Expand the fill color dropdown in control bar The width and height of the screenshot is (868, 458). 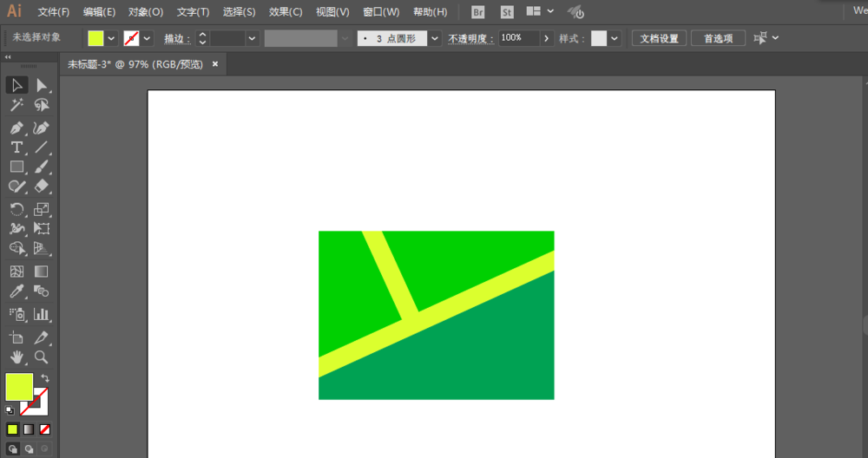point(111,38)
